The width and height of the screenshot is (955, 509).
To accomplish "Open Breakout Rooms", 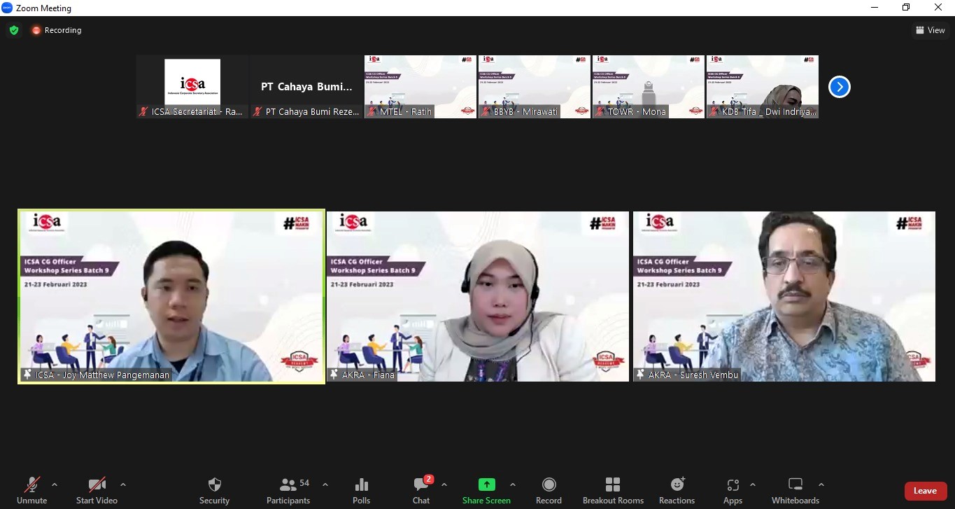I will [x=613, y=490].
